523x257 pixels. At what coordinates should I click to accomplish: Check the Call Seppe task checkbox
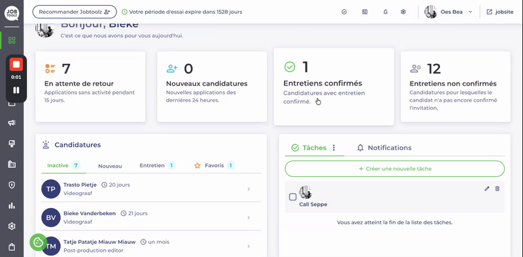pyautogui.click(x=292, y=197)
